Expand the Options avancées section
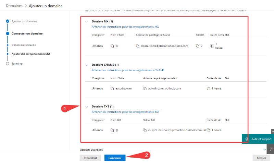This screenshot has width=274, height=163. tap(264, 149)
